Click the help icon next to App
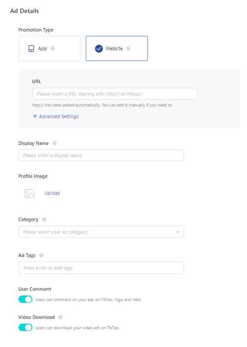The width and height of the screenshot is (247, 347). pos(53,48)
